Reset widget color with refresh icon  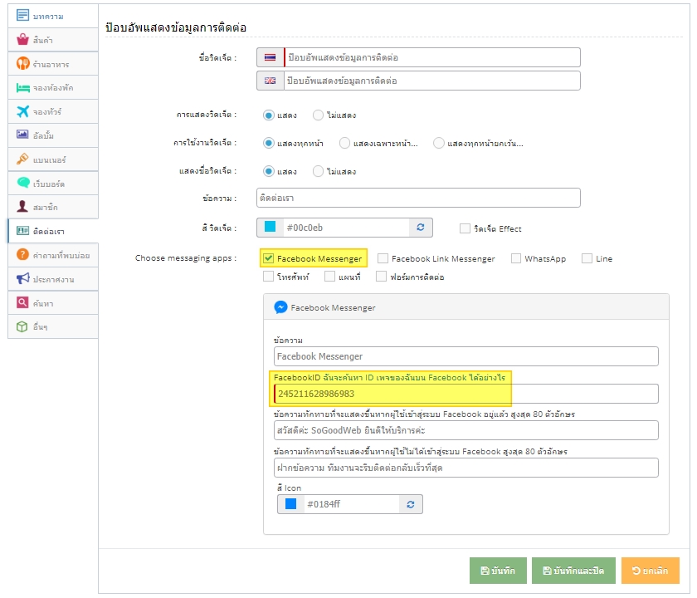(421, 228)
